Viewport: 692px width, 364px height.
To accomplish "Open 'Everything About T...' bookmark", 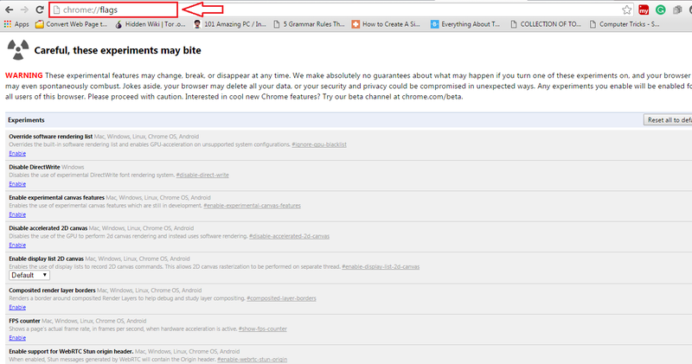I will point(465,24).
